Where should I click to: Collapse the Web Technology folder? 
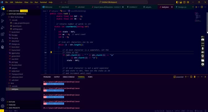click(x=17, y=17)
